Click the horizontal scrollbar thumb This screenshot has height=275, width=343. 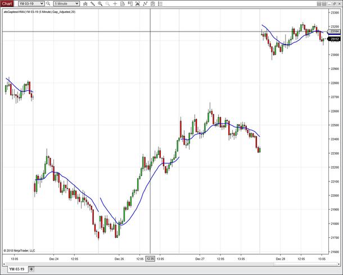pyautogui.click(x=305, y=264)
